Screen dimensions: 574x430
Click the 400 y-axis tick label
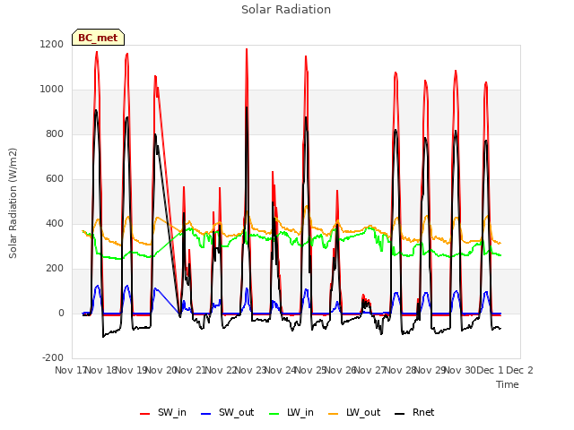[x=54, y=224]
